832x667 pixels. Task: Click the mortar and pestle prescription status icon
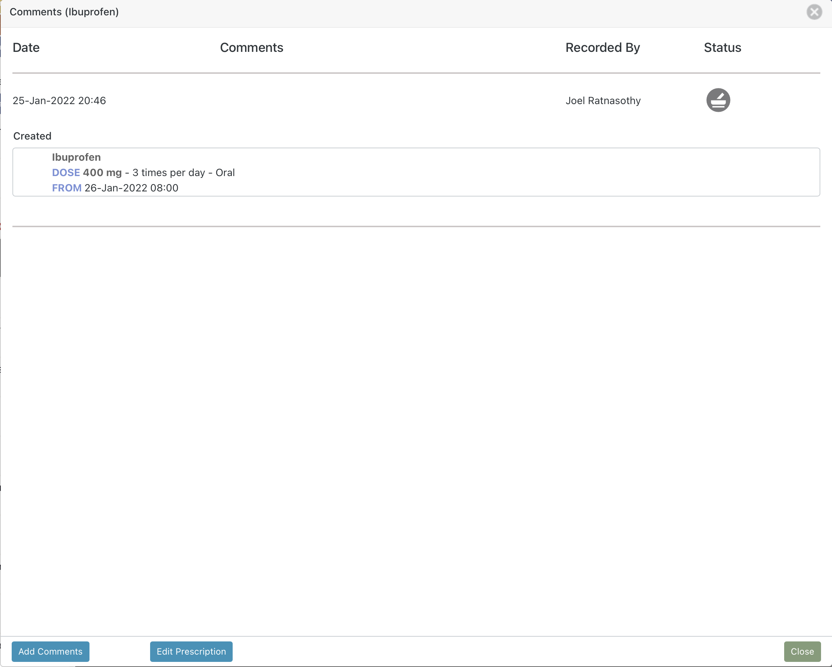(718, 100)
